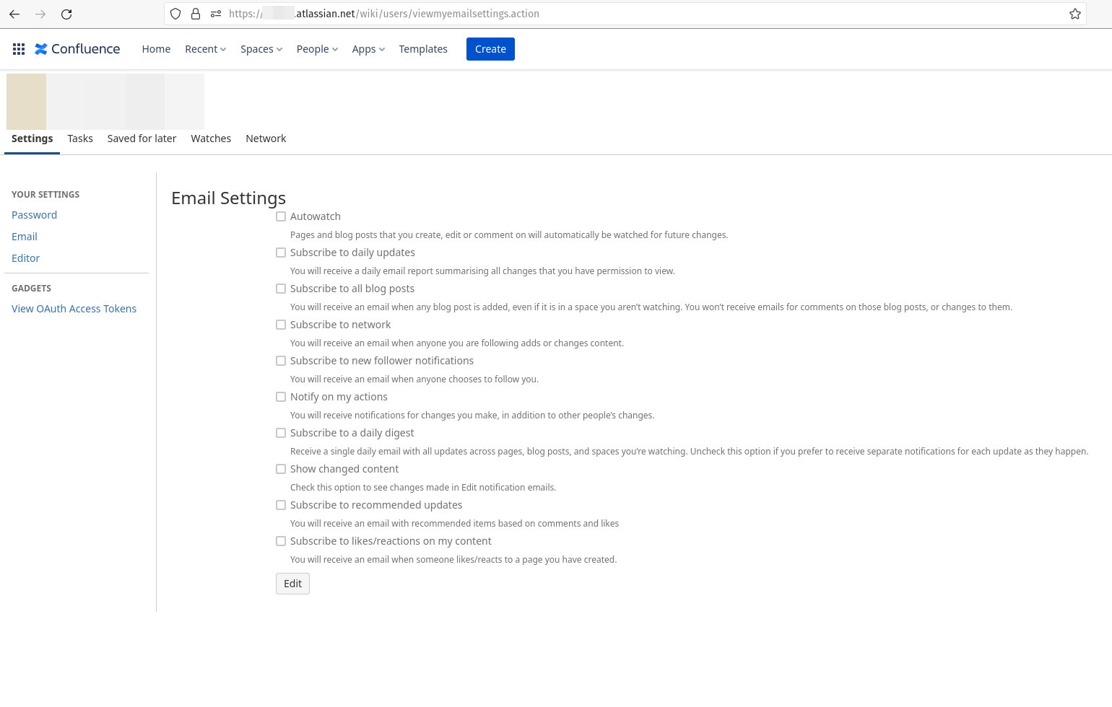Enable the Autowatch checkbox

click(281, 216)
